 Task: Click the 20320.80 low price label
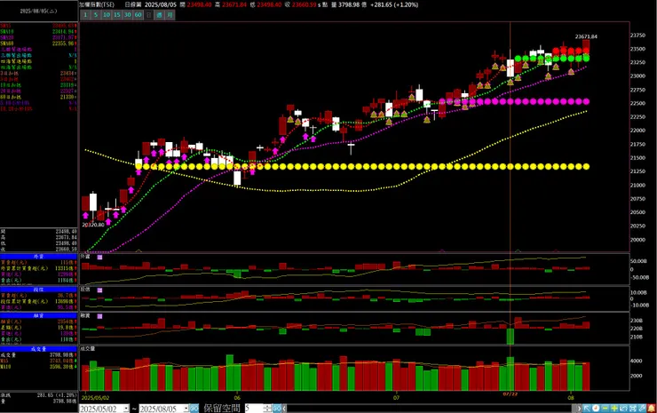point(93,225)
